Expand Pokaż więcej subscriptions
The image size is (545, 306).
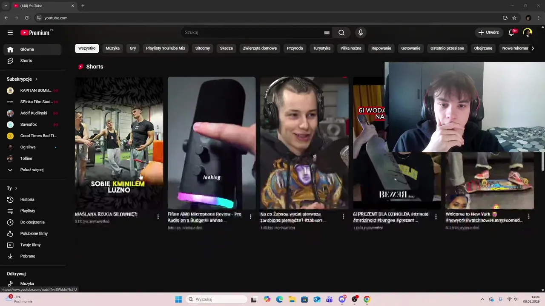coord(33,170)
